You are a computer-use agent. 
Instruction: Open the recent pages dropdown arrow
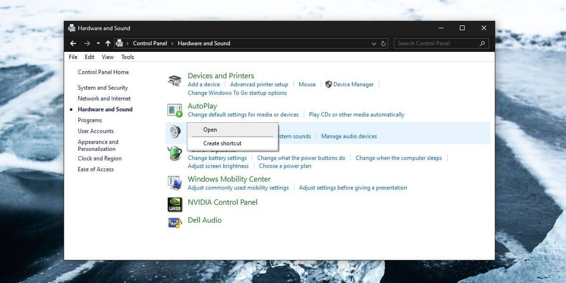click(98, 43)
